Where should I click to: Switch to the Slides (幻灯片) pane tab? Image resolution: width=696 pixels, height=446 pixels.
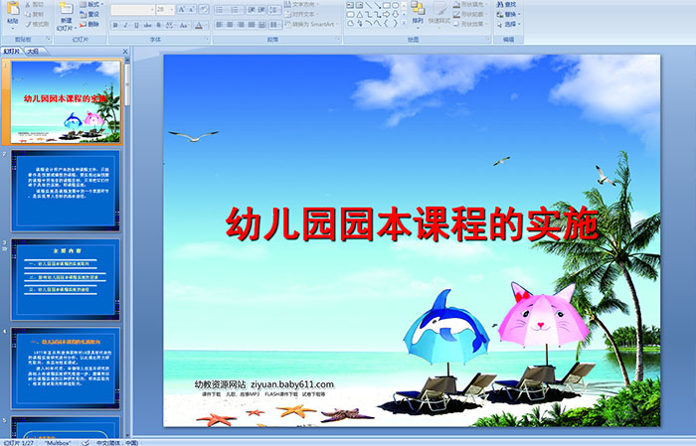(12, 52)
